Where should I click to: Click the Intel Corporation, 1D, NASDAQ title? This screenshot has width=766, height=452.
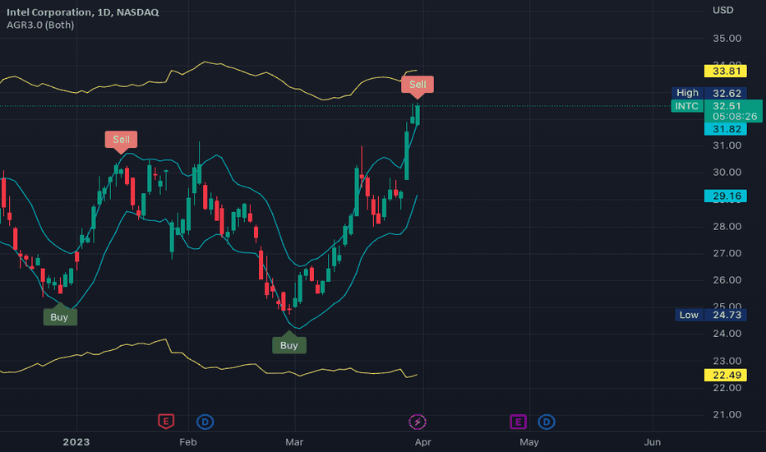[82, 12]
